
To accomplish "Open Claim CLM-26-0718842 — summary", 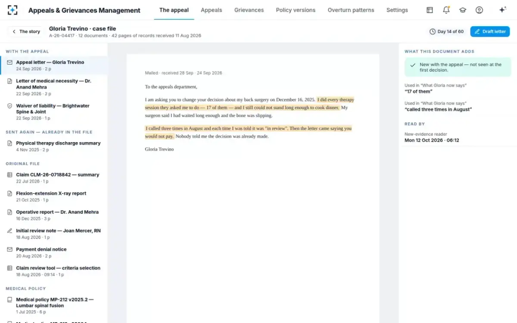I will [x=53, y=178].
